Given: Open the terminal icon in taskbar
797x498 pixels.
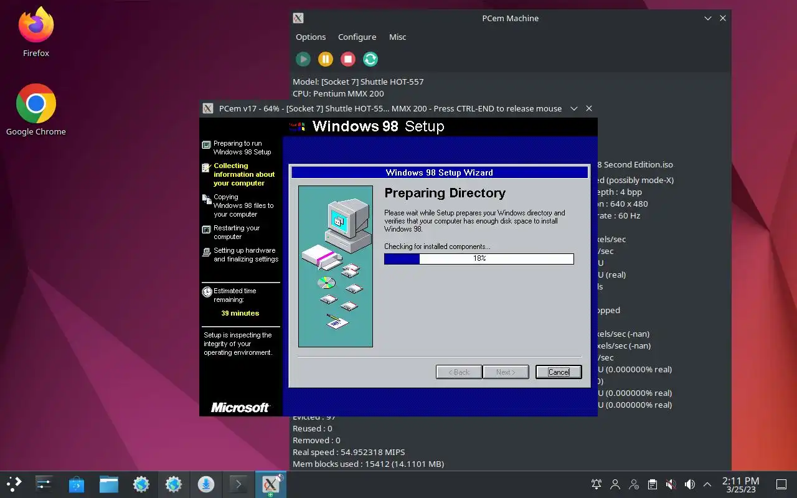Looking at the screenshot, I should [x=238, y=484].
